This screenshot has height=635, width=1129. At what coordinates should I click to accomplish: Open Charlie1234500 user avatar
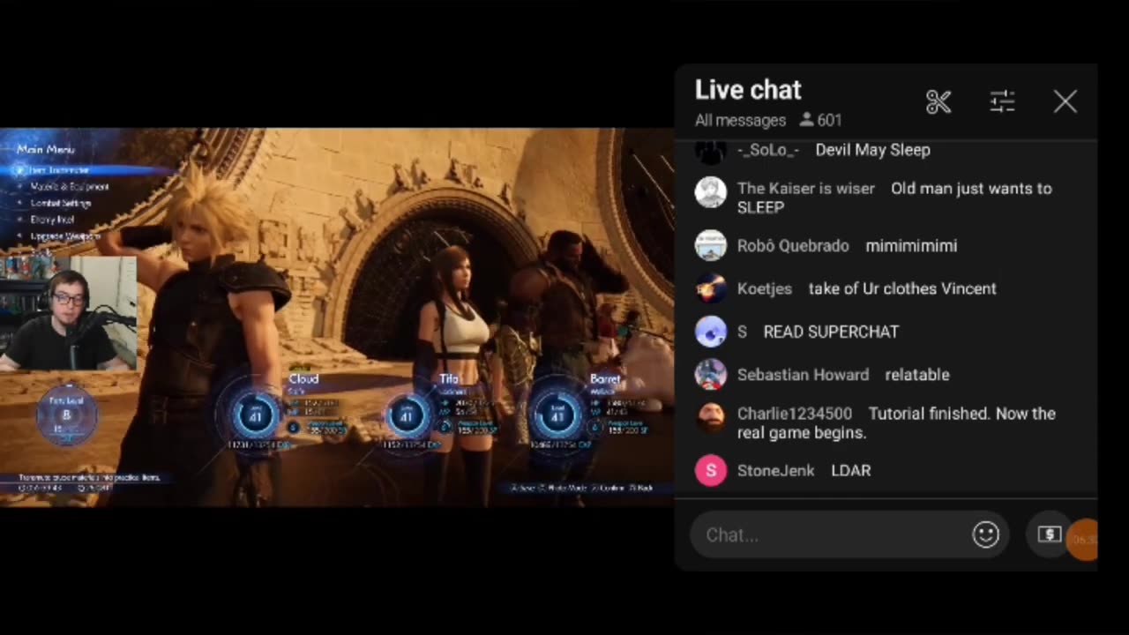[x=710, y=418]
